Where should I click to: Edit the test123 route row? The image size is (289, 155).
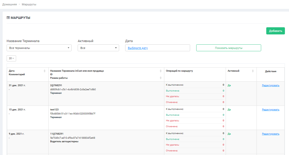(270, 110)
